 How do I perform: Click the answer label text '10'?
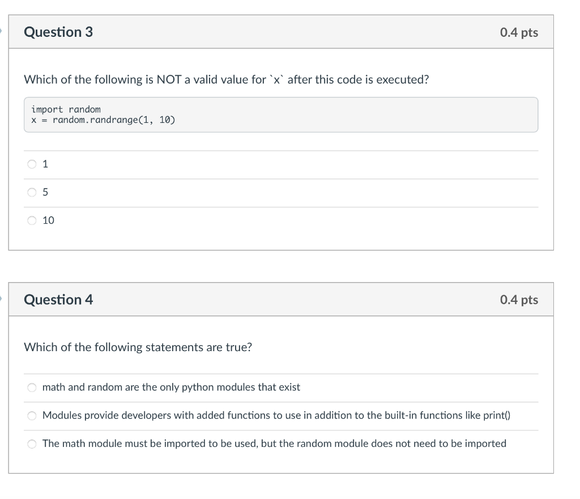coord(49,220)
